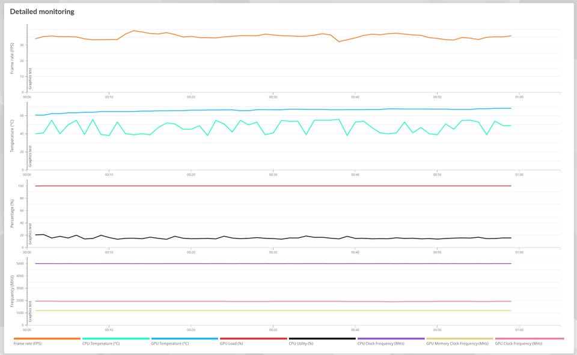This screenshot has width=577, height=355.
Task: Click the 01:00 tick under temperature chart
Action: 519,175
